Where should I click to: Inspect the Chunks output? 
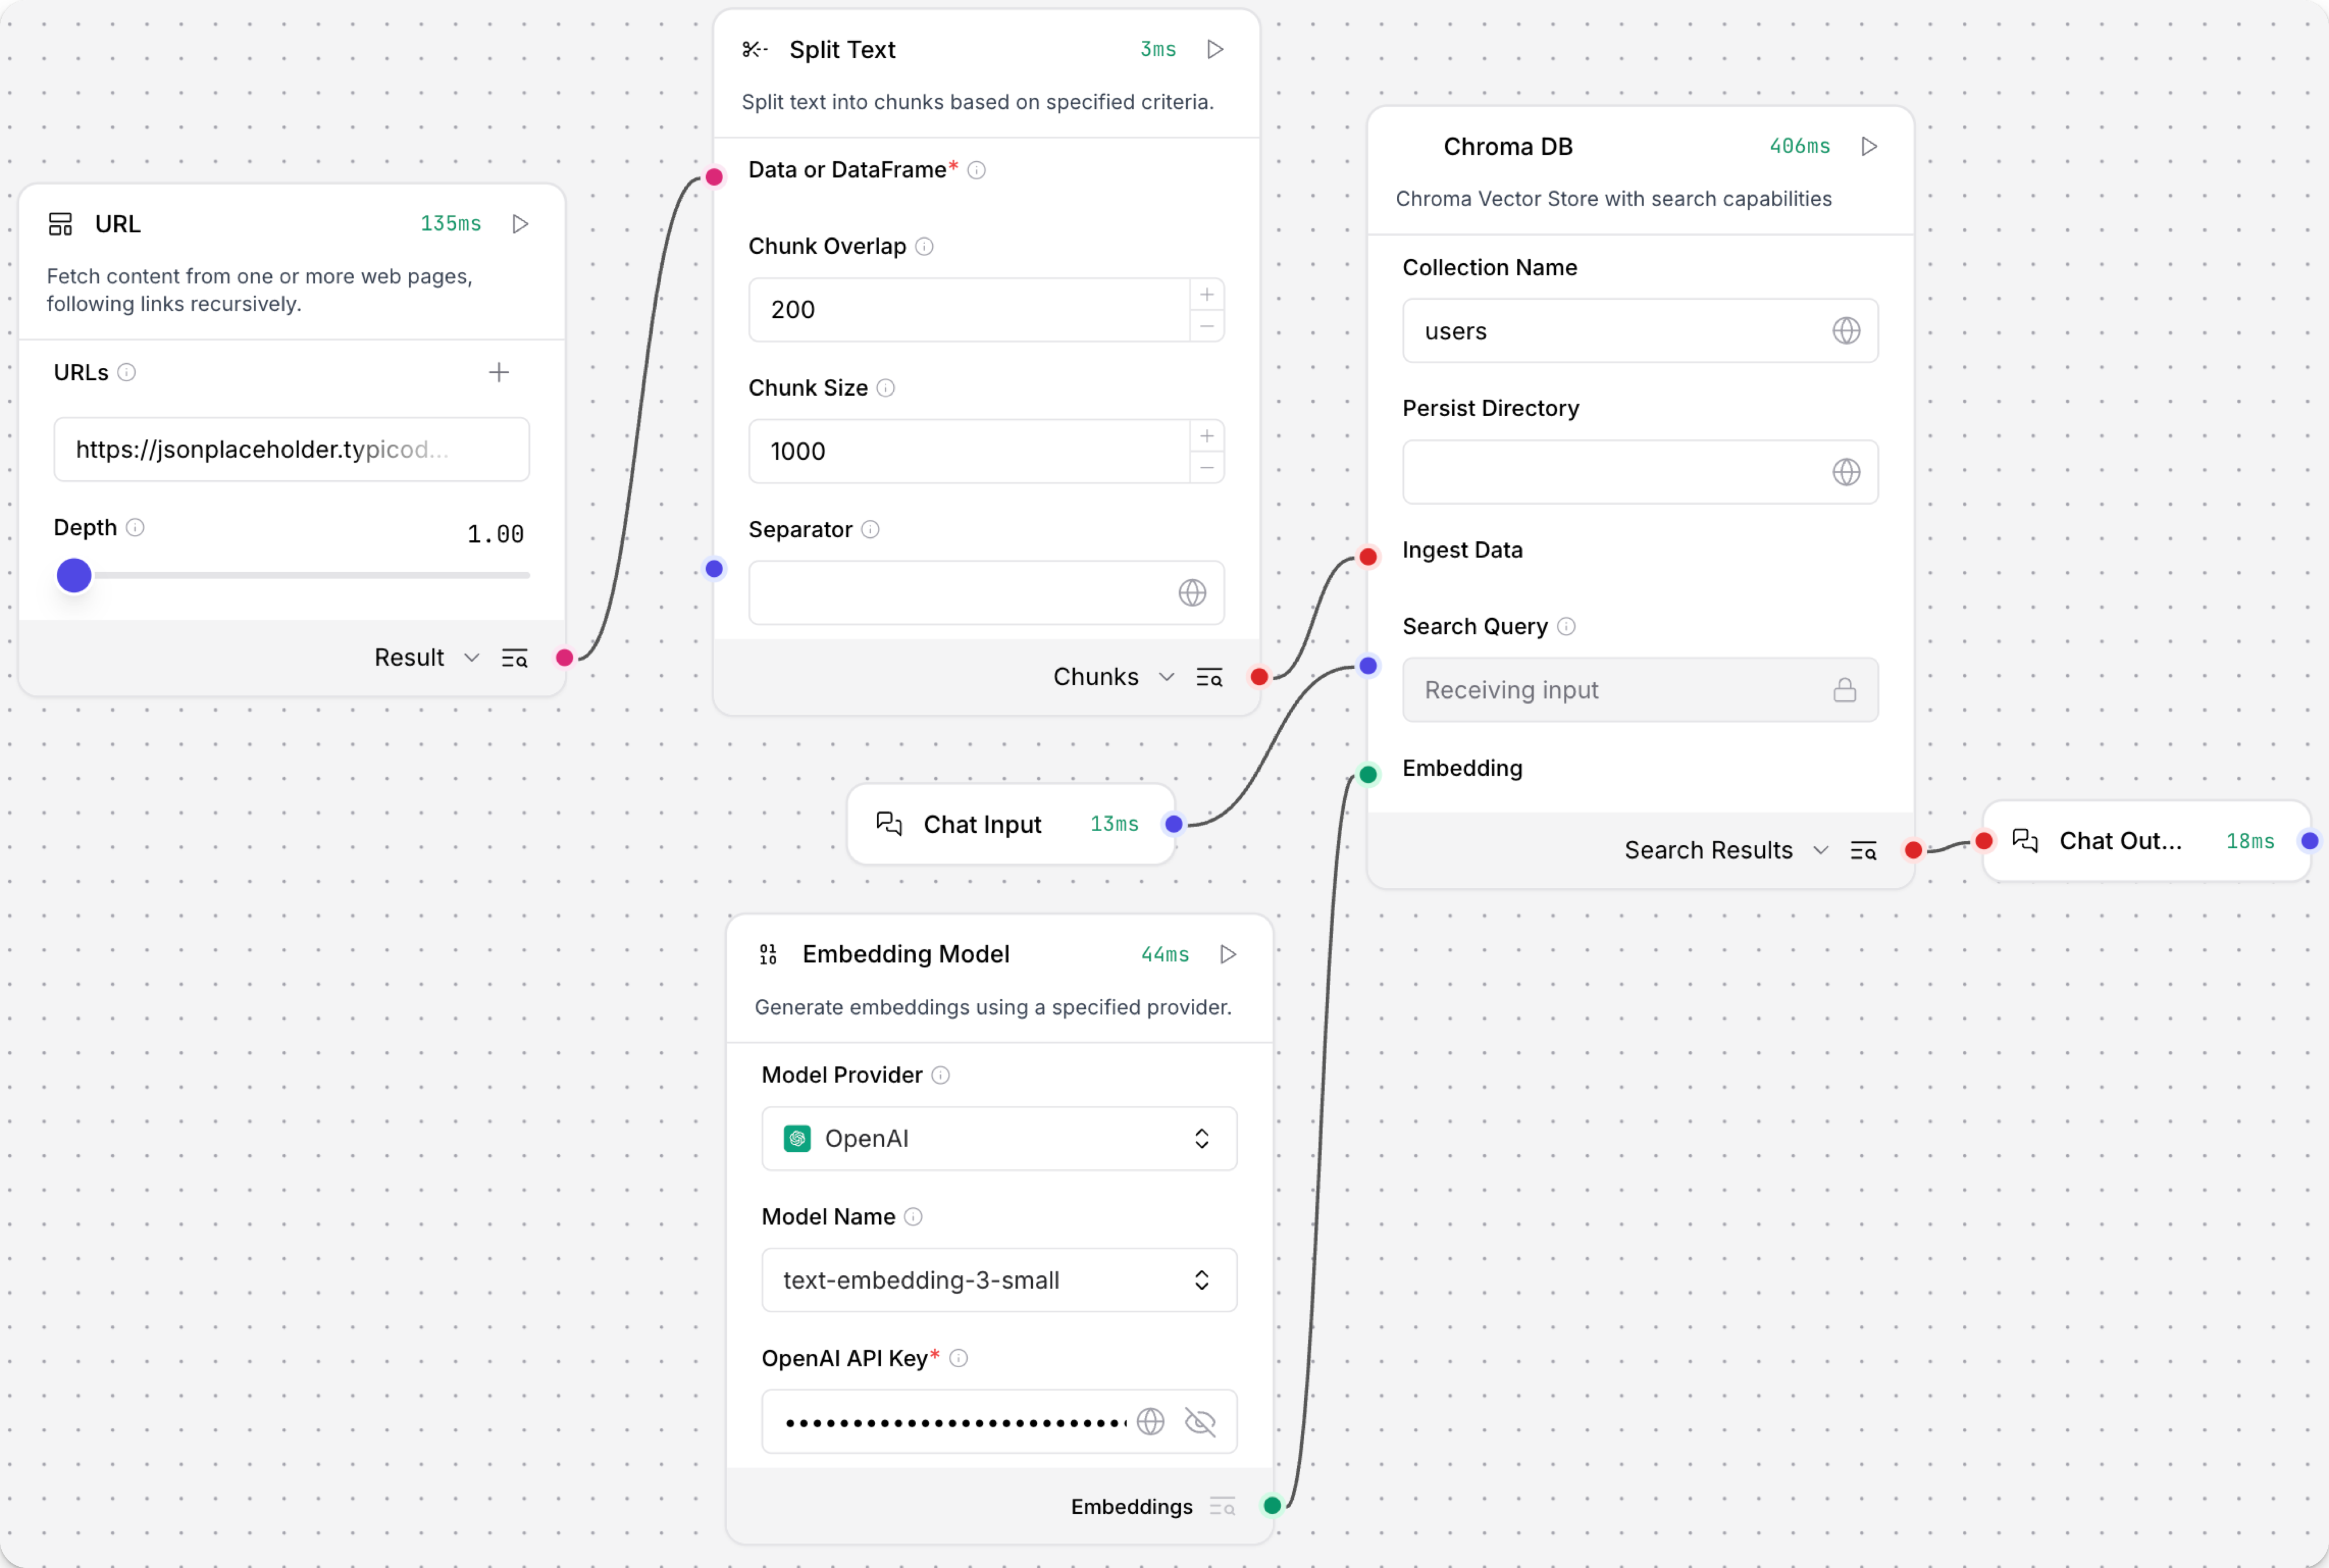pos(1209,677)
